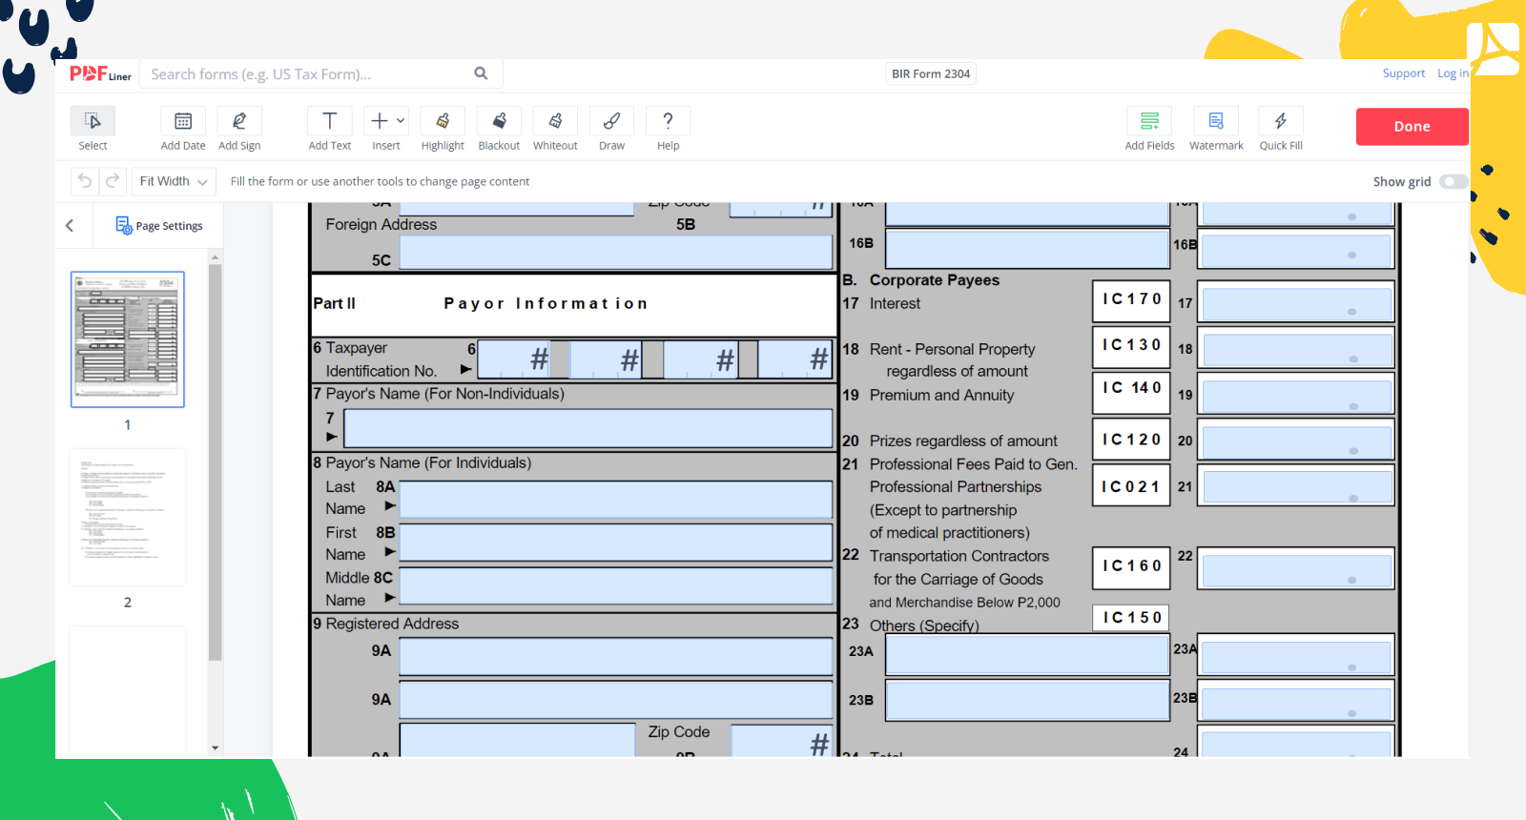Undo the last action
Screen dimensions: 1526x820
[x=85, y=181]
